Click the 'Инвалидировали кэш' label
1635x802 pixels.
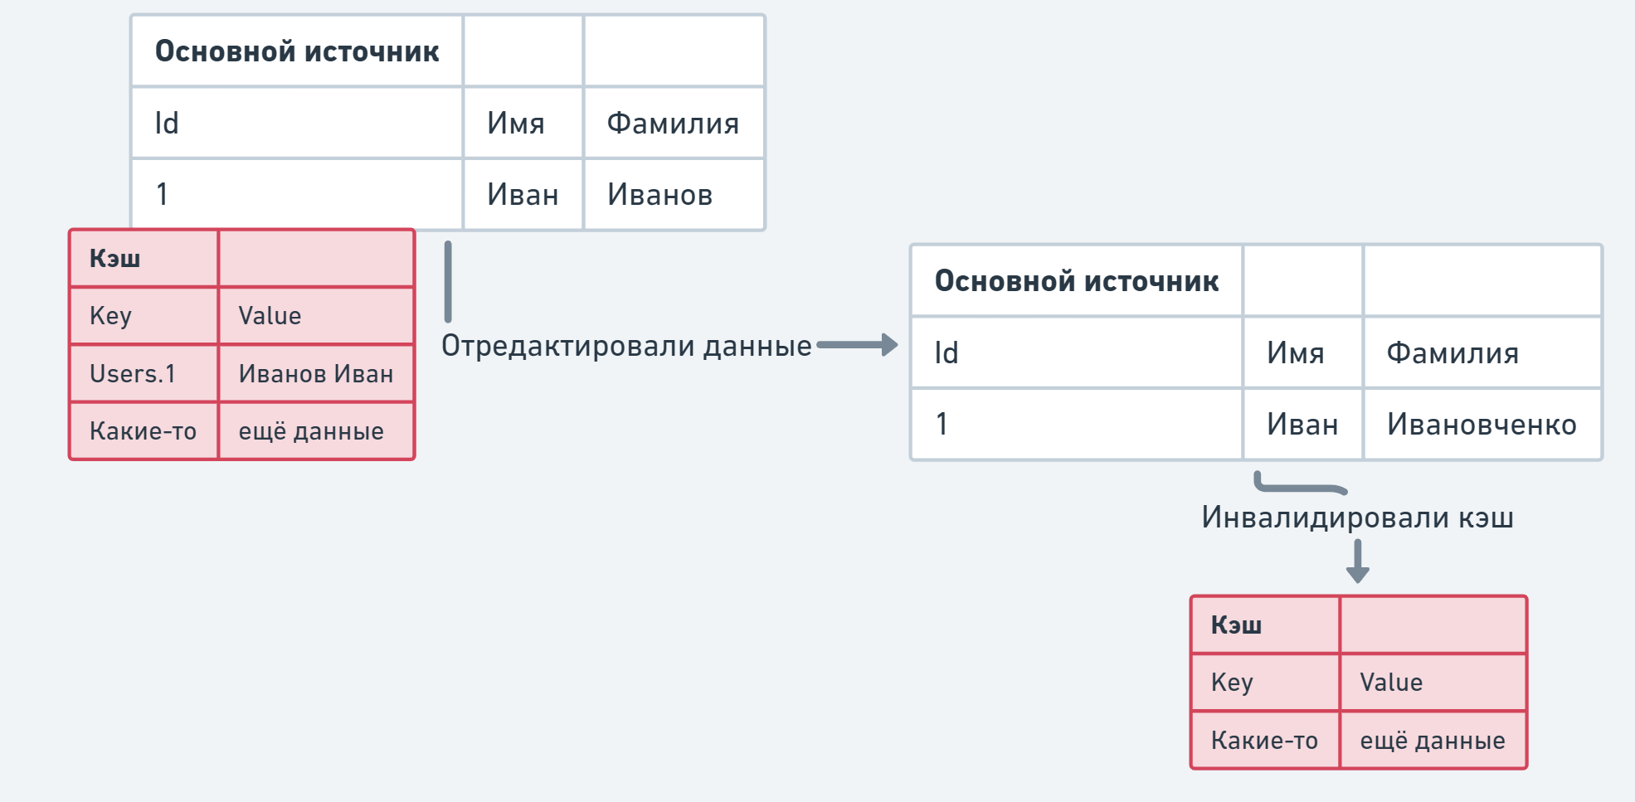1357,518
